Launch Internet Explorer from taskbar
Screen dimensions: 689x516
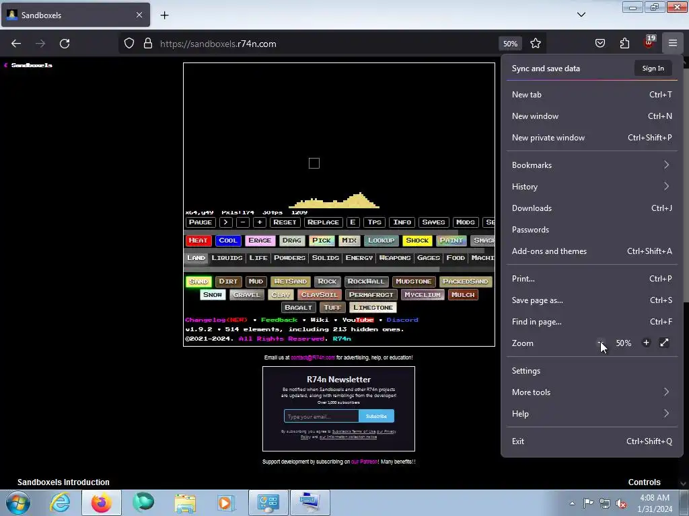pos(60,503)
